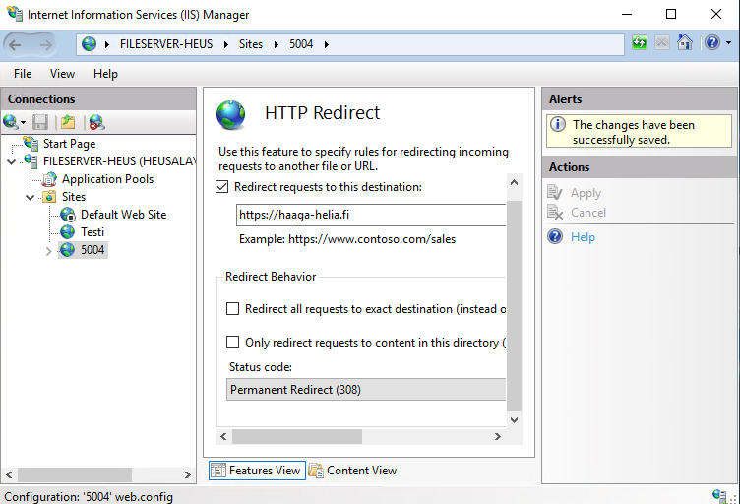Click feature pane horizontal scroll left arrow

pos(223,436)
